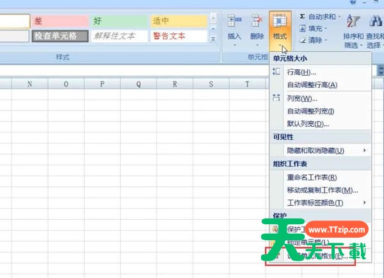Apply the 检查单元格 (Check Cell) style

click(60, 36)
